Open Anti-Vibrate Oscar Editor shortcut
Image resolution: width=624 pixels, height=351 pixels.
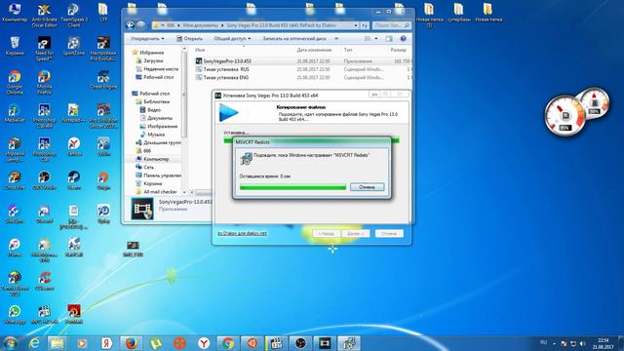click(44, 16)
